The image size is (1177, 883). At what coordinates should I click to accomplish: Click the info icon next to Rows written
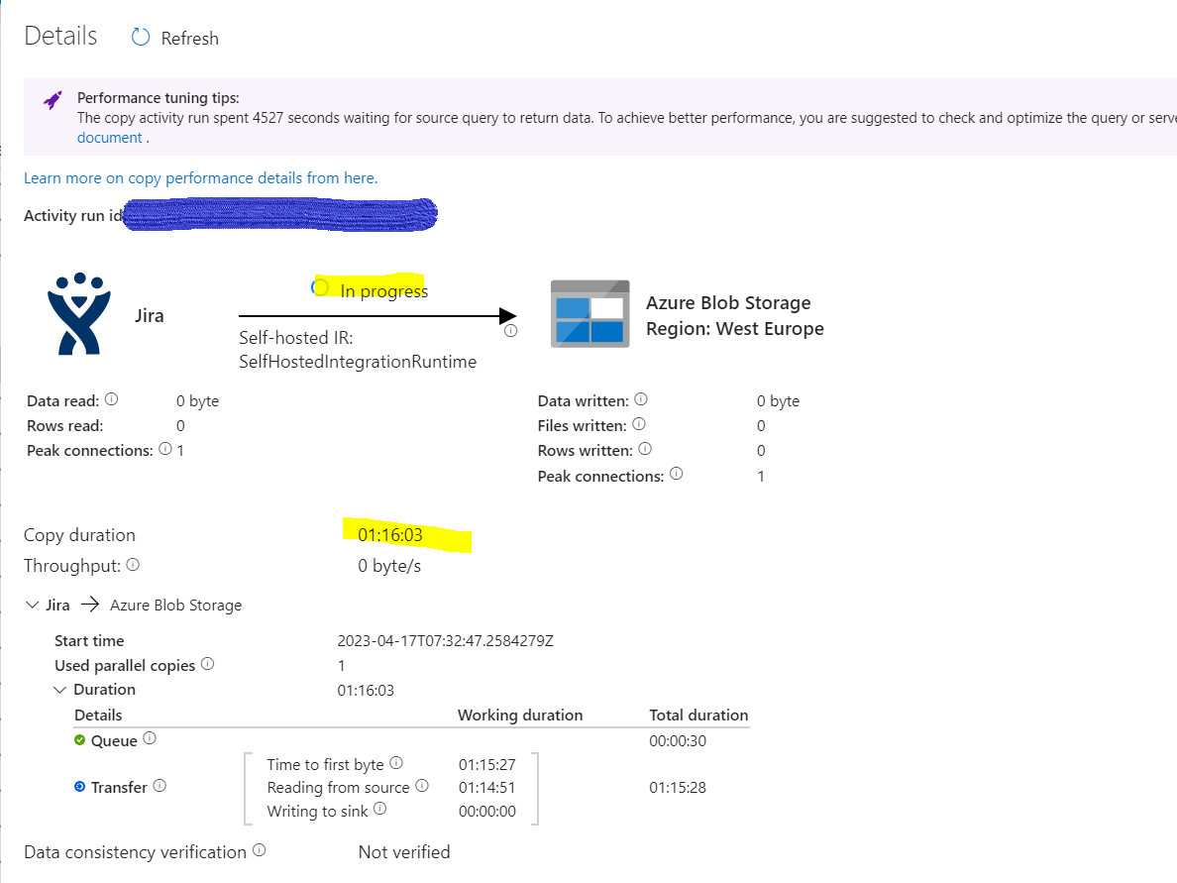click(645, 448)
